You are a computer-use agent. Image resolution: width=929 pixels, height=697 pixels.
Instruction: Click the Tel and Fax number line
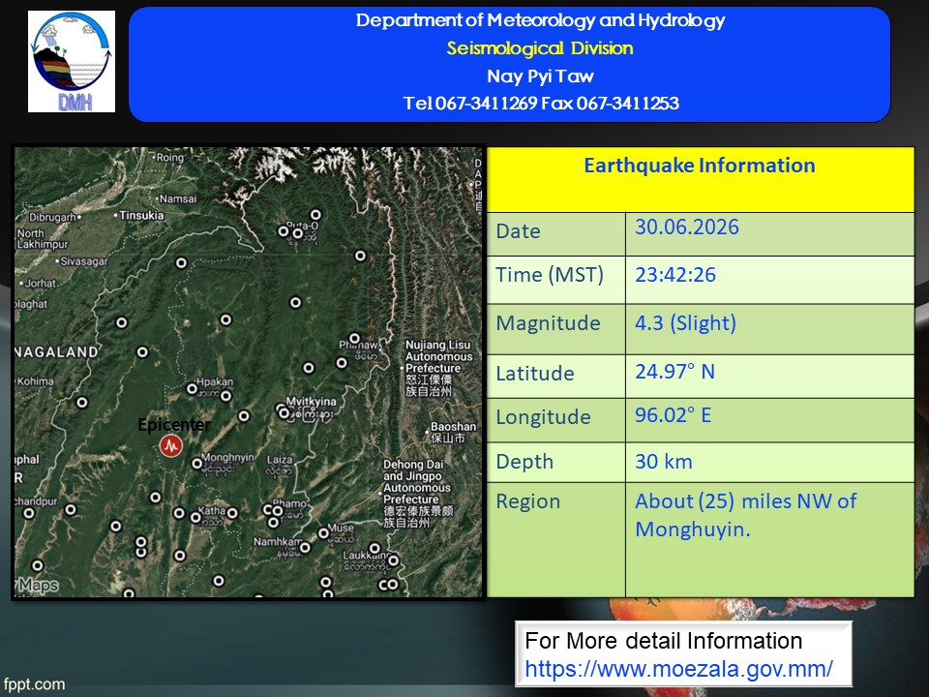pos(541,104)
